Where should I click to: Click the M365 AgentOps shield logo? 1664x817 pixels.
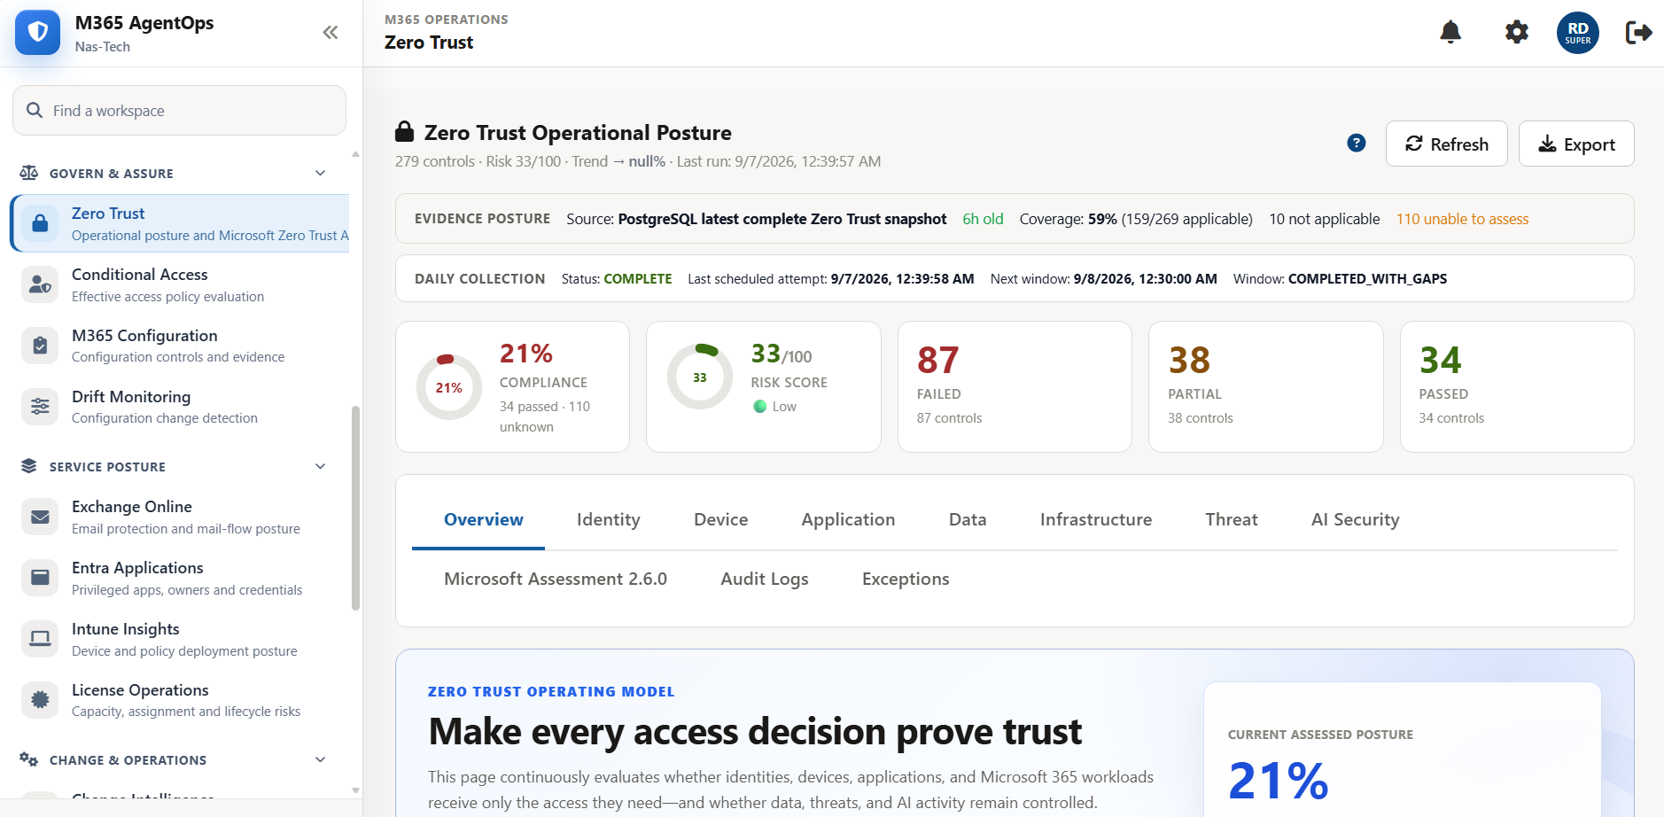click(x=37, y=33)
